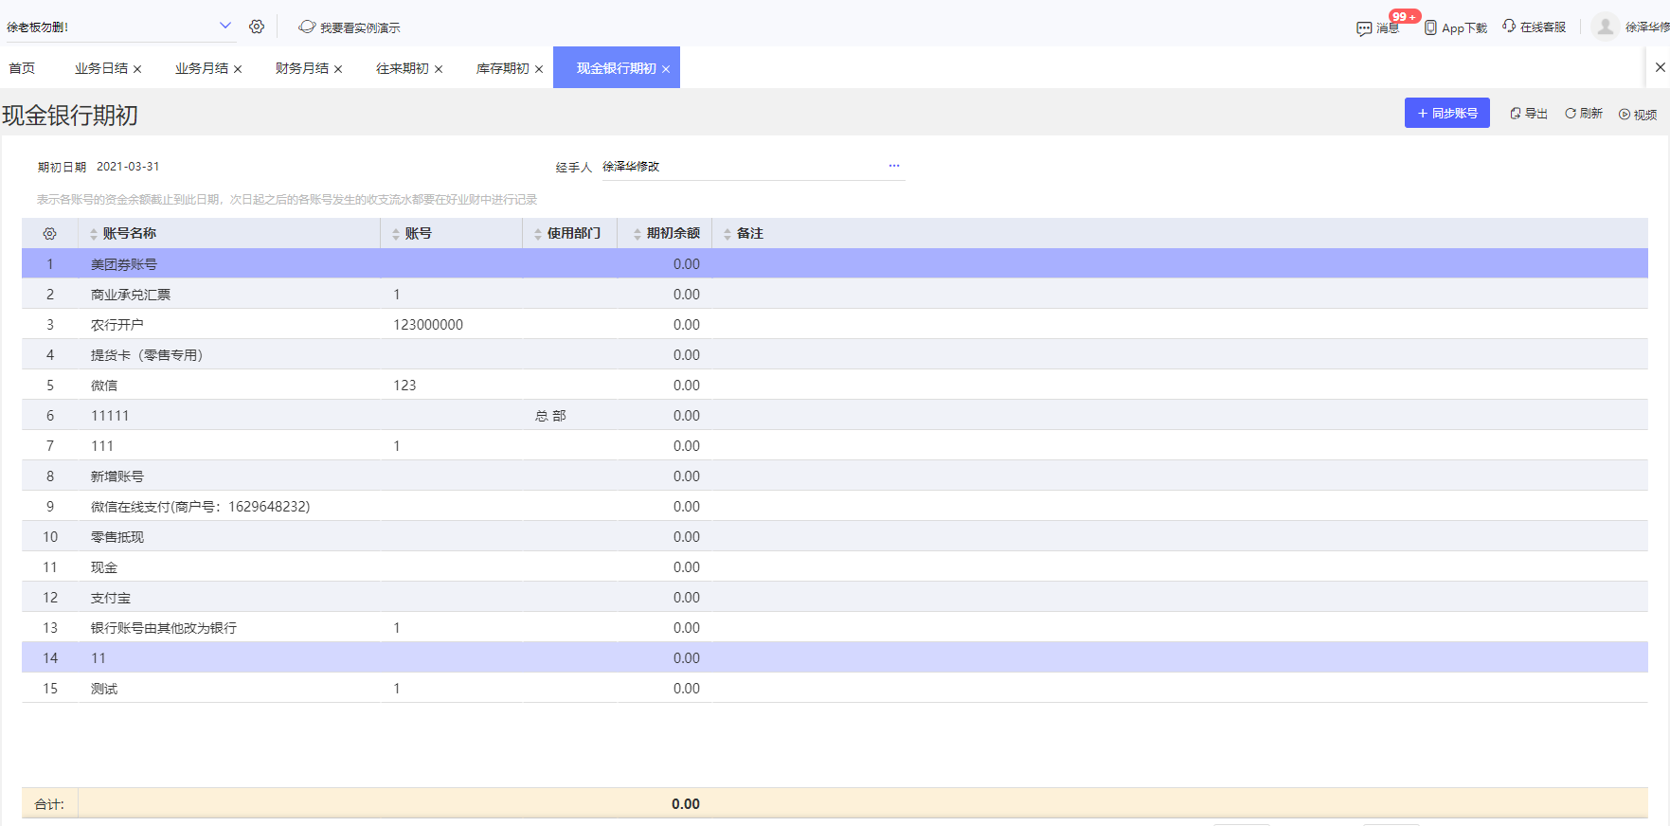
Task: Switch to the 往来期初 tab
Action: pos(403,68)
